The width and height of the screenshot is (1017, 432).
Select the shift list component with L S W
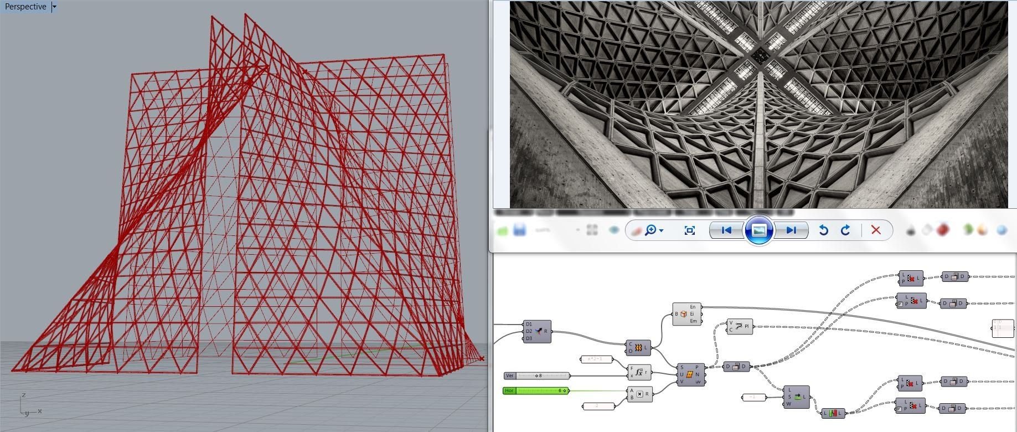coord(796,397)
